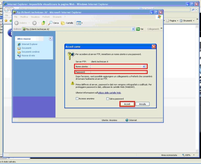201x164 pixels.
Task: Click Area sconosciuta status text
Action: [169, 155]
